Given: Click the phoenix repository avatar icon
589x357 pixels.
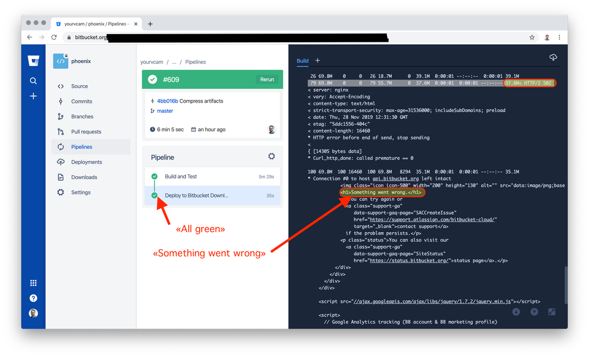Looking at the screenshot, I should point(61,61).
